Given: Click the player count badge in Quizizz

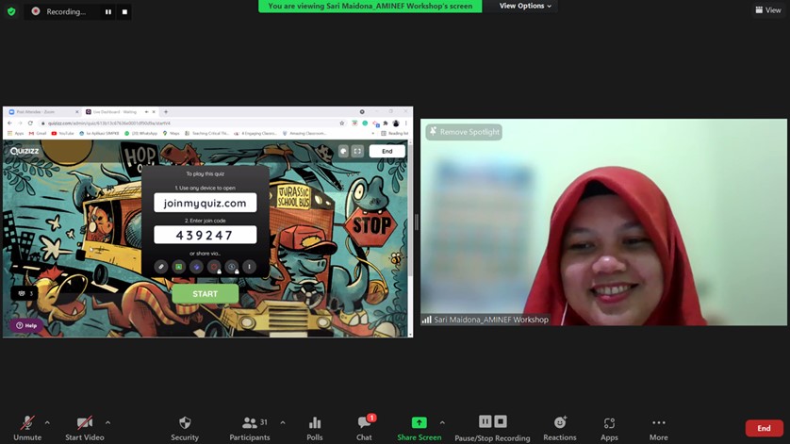Looking at the screenshot, I should (x=25, y=293).
